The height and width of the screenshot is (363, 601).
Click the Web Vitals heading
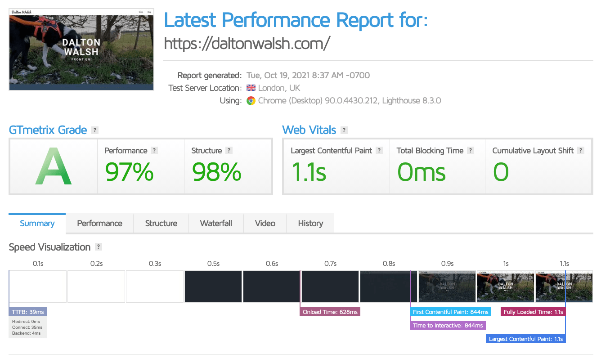pyautogui.click(x=309, y=130)
